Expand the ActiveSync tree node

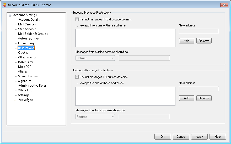[x=15, y=100]
